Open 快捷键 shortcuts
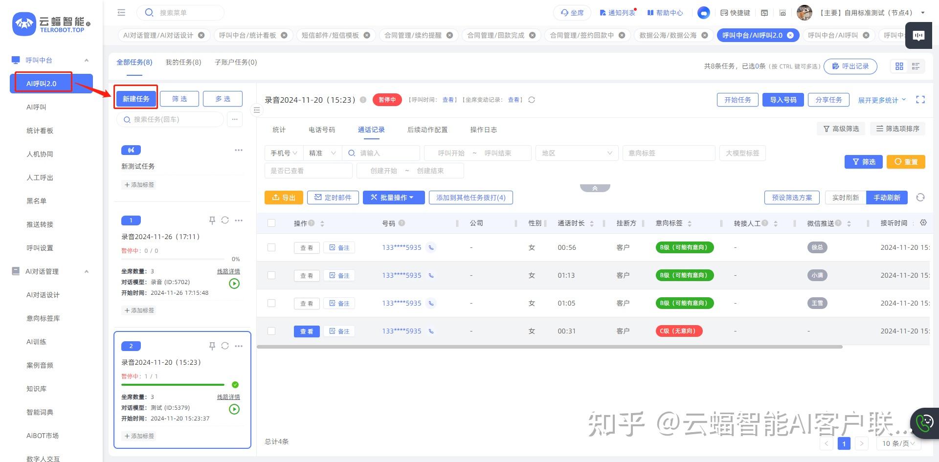This screenshot has height=462, width=939. [735, 13]
